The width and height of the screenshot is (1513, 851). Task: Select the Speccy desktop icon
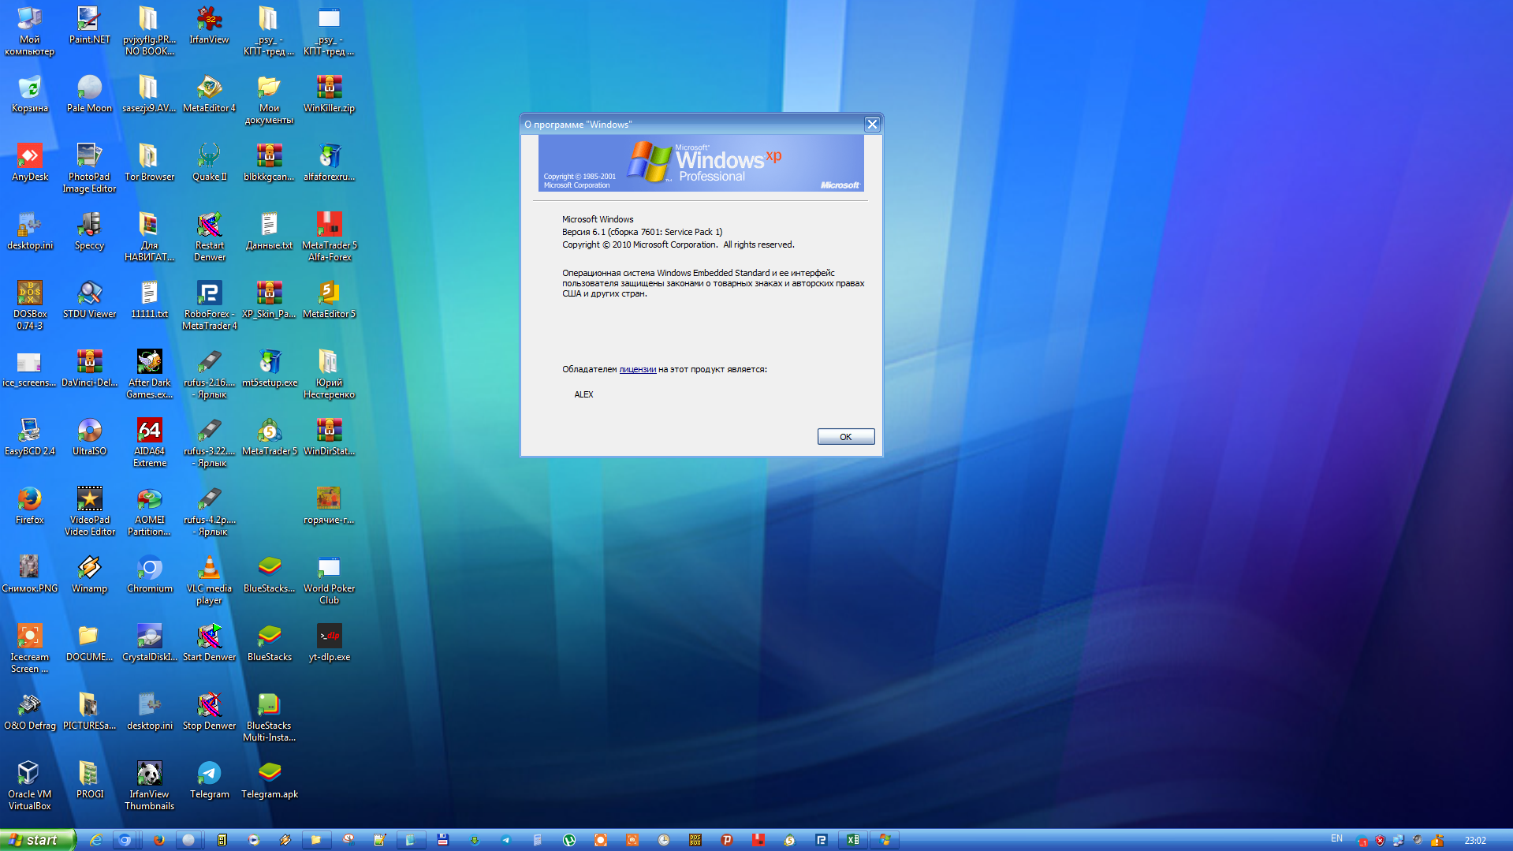pyautogui.click(x=89, y=232)
